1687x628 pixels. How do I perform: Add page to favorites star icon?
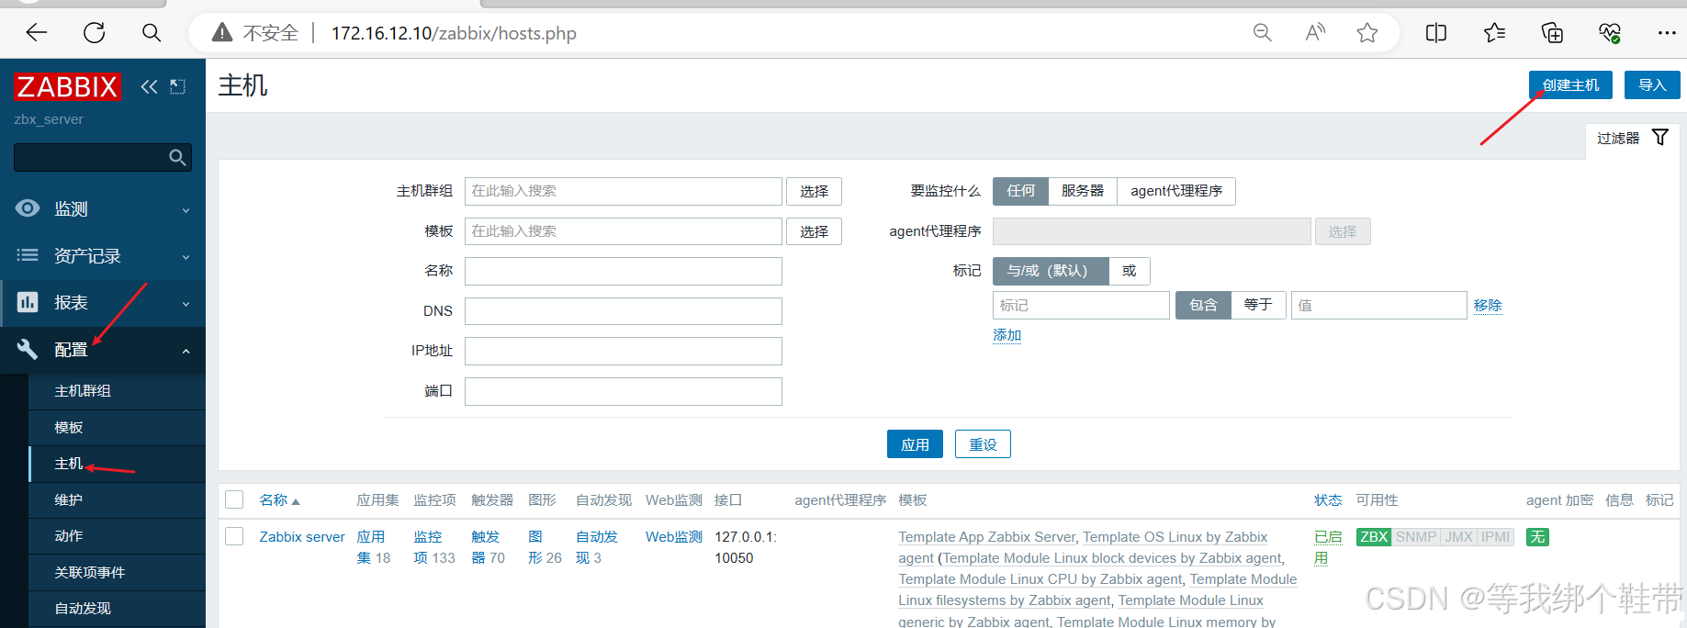(x=1367, y=33)
